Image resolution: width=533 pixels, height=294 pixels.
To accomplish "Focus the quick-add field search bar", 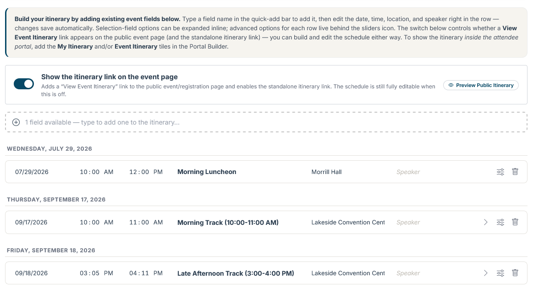I will click(266, 122).
